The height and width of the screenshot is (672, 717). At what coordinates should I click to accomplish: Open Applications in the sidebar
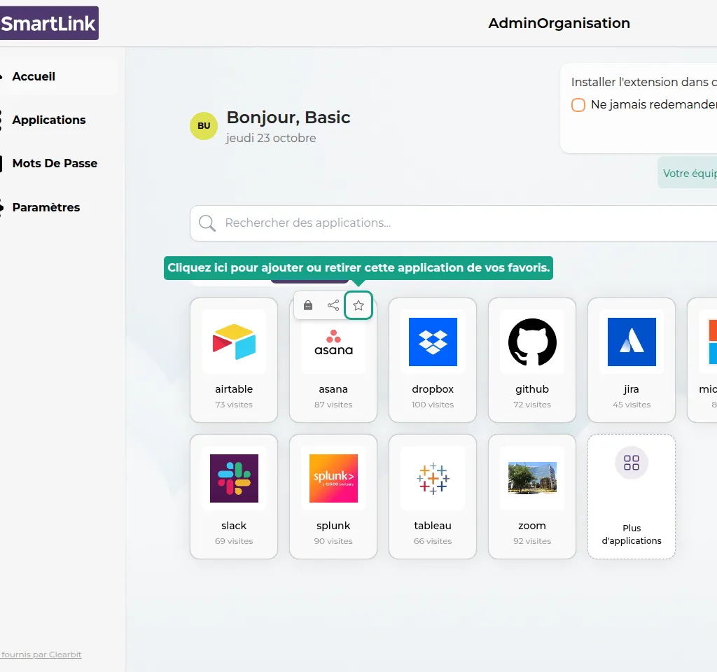pos(49,120)
